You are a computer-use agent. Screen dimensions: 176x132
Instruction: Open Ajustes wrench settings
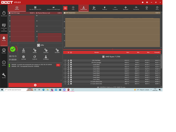pos(4,76)
